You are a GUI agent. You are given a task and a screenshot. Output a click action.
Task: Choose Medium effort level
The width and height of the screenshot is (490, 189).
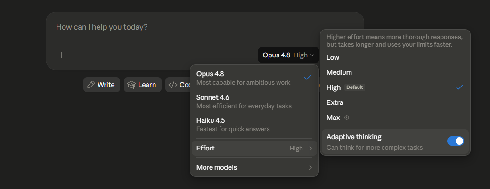pyautogui.click(x=395, y=72)
